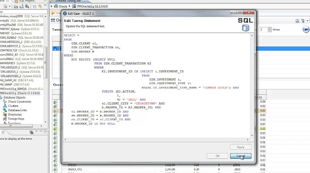
Task: Select PMKY07_Sybase data source
Action: pyautogui.click(x=19, y=29)
